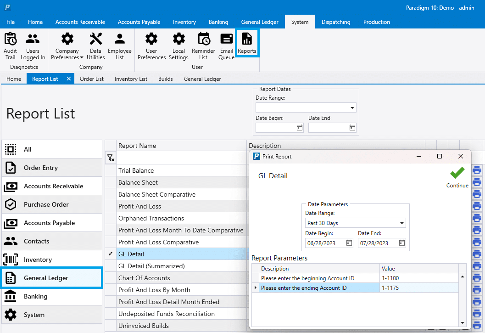
Task: Open Date End calendar in Report Dates
Action: (352, 128)
